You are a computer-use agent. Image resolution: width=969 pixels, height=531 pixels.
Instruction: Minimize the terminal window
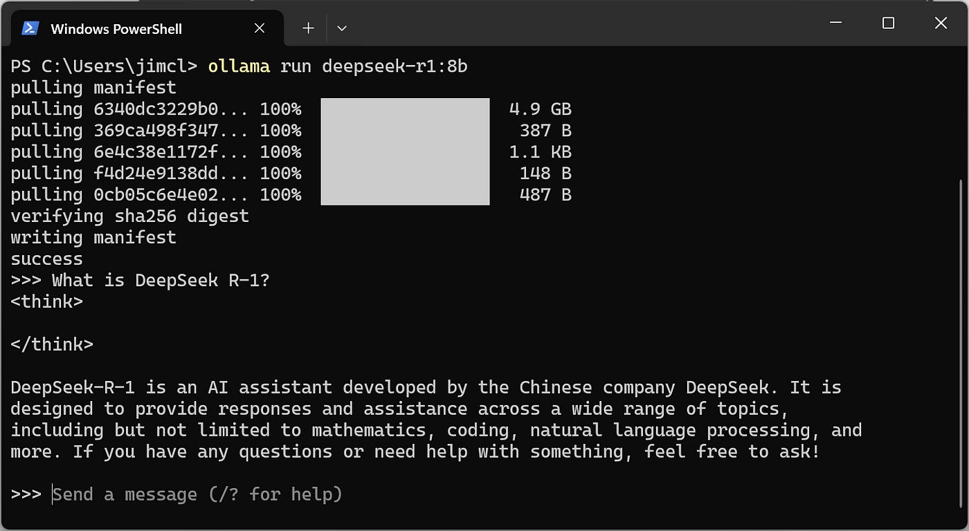click(x=835, y=23)
